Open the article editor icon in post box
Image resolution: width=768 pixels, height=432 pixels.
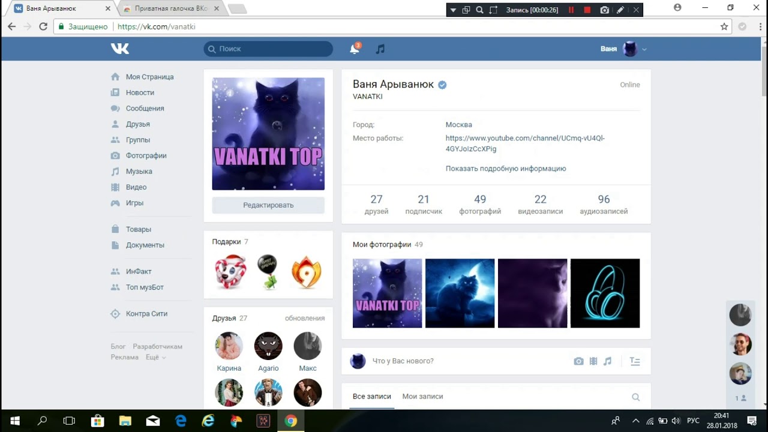(635, 361)
